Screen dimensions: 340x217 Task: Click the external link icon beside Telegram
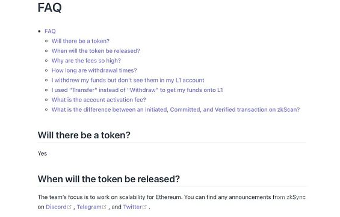tap(104, 207)
